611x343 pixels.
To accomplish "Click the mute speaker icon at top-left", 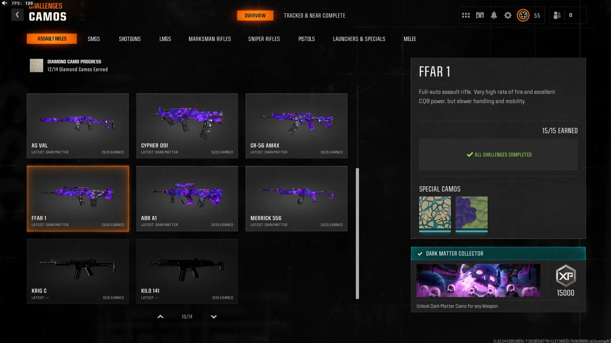I will [x=4, y=3].
